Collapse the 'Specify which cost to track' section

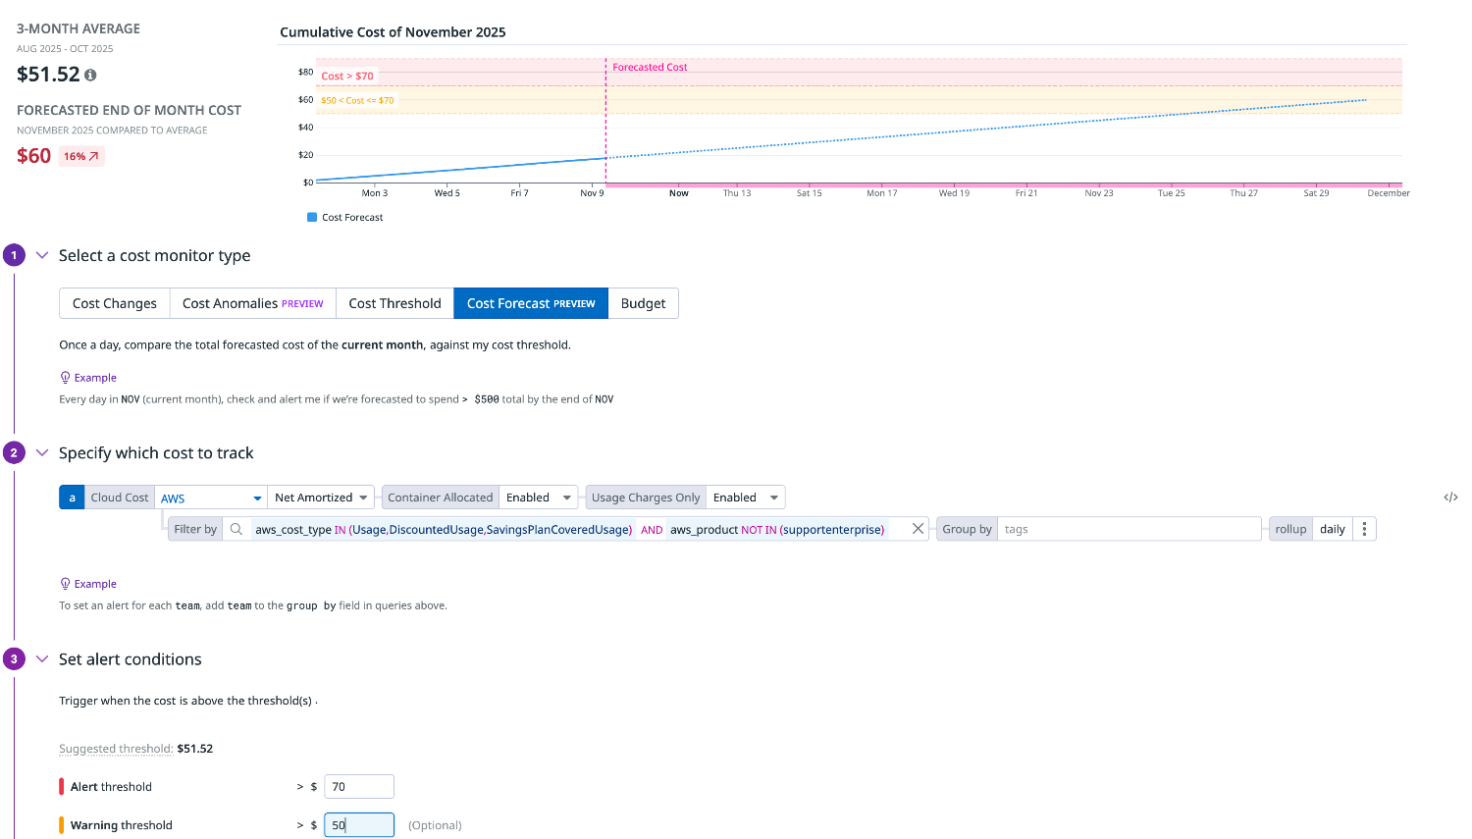click(42, 452)
